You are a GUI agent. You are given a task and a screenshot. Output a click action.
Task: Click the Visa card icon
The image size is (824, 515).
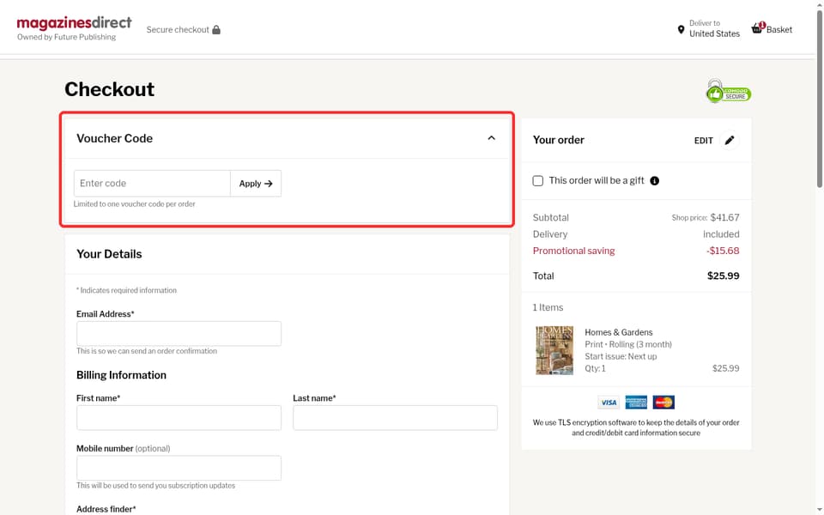(609, 403)
